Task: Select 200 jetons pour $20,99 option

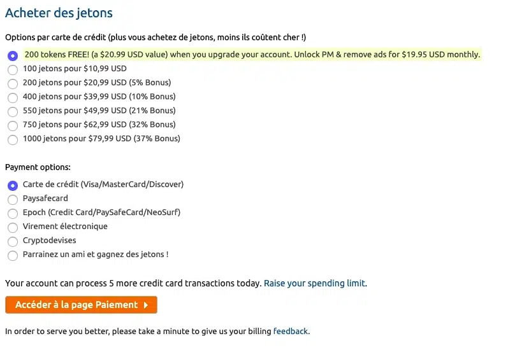Action: [13, 83]
